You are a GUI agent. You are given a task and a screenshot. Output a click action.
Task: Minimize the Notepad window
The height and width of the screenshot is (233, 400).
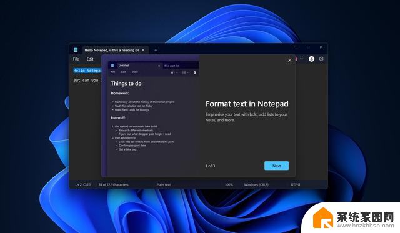[296, 47]
